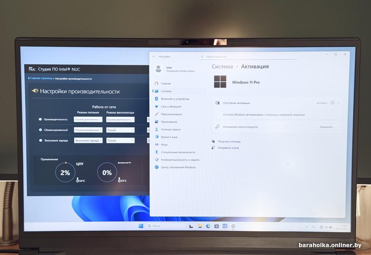This screenshot has width=371, height=255.
Task: Open Конфиденциальность и защита section
Action: pos(179,159)
